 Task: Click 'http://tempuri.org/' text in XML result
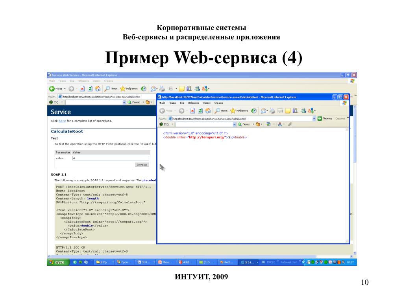tap(207, 137)
